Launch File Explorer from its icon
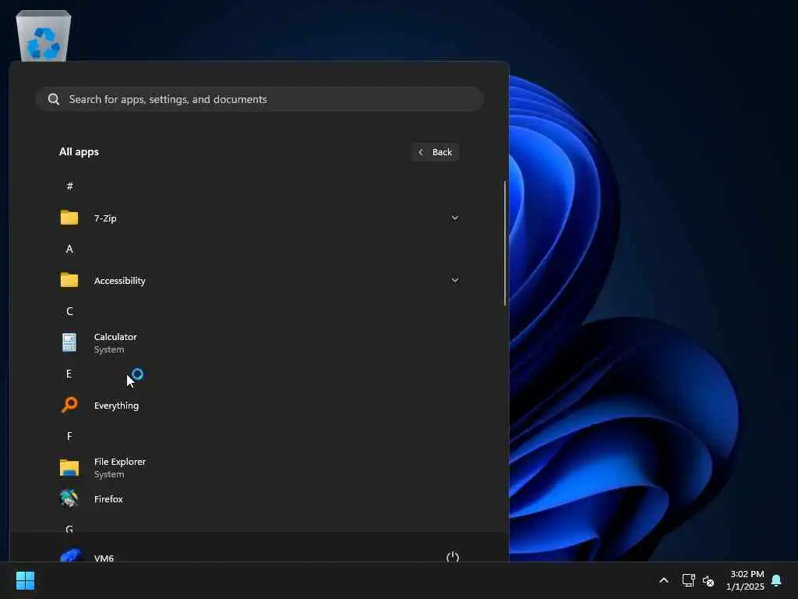The width and height of the screenshot is (798, 599). pyautogui.click(x=69, y=468)
